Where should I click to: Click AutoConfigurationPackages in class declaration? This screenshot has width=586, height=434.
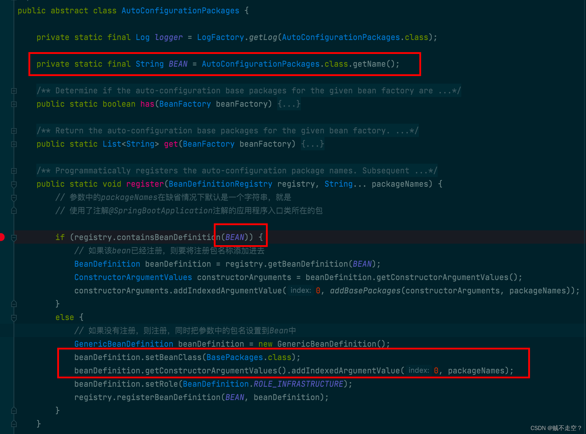(180, 11)
